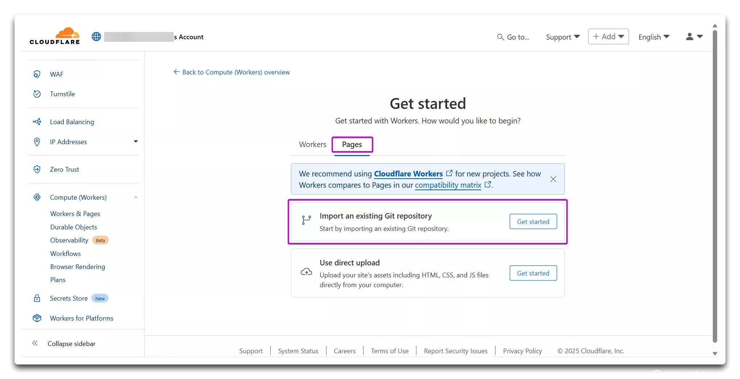Click the Cloudflare logo
740x379 pixels.
[54, 36]
